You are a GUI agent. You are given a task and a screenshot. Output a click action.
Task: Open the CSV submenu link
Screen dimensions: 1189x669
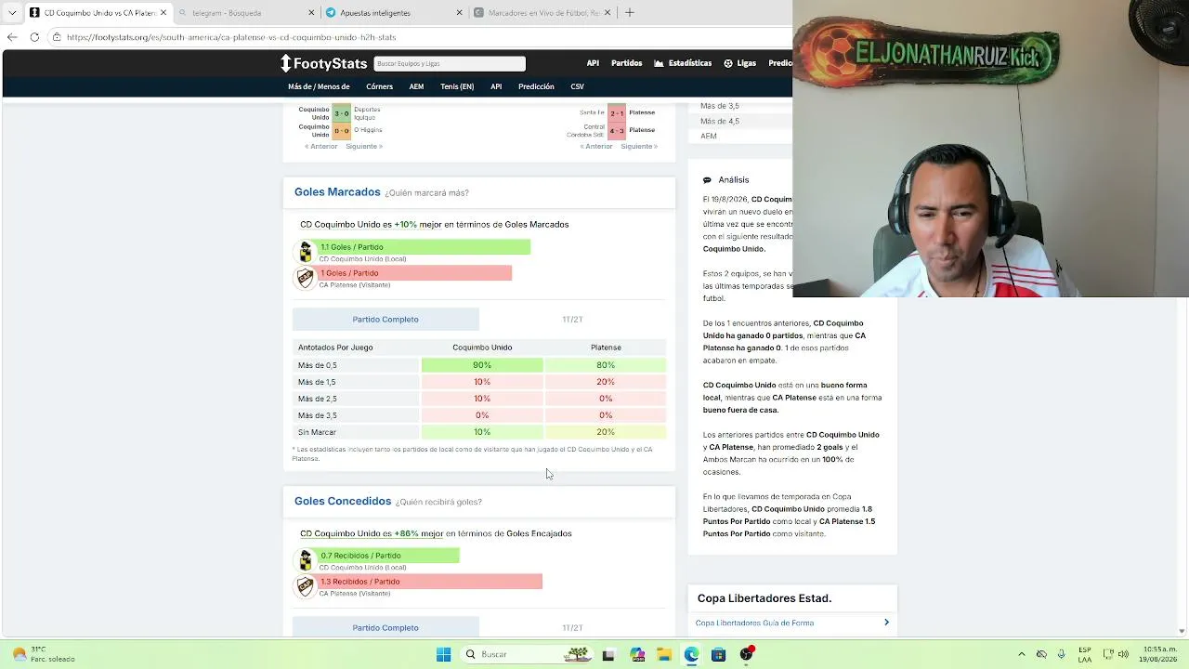(577, 86)
